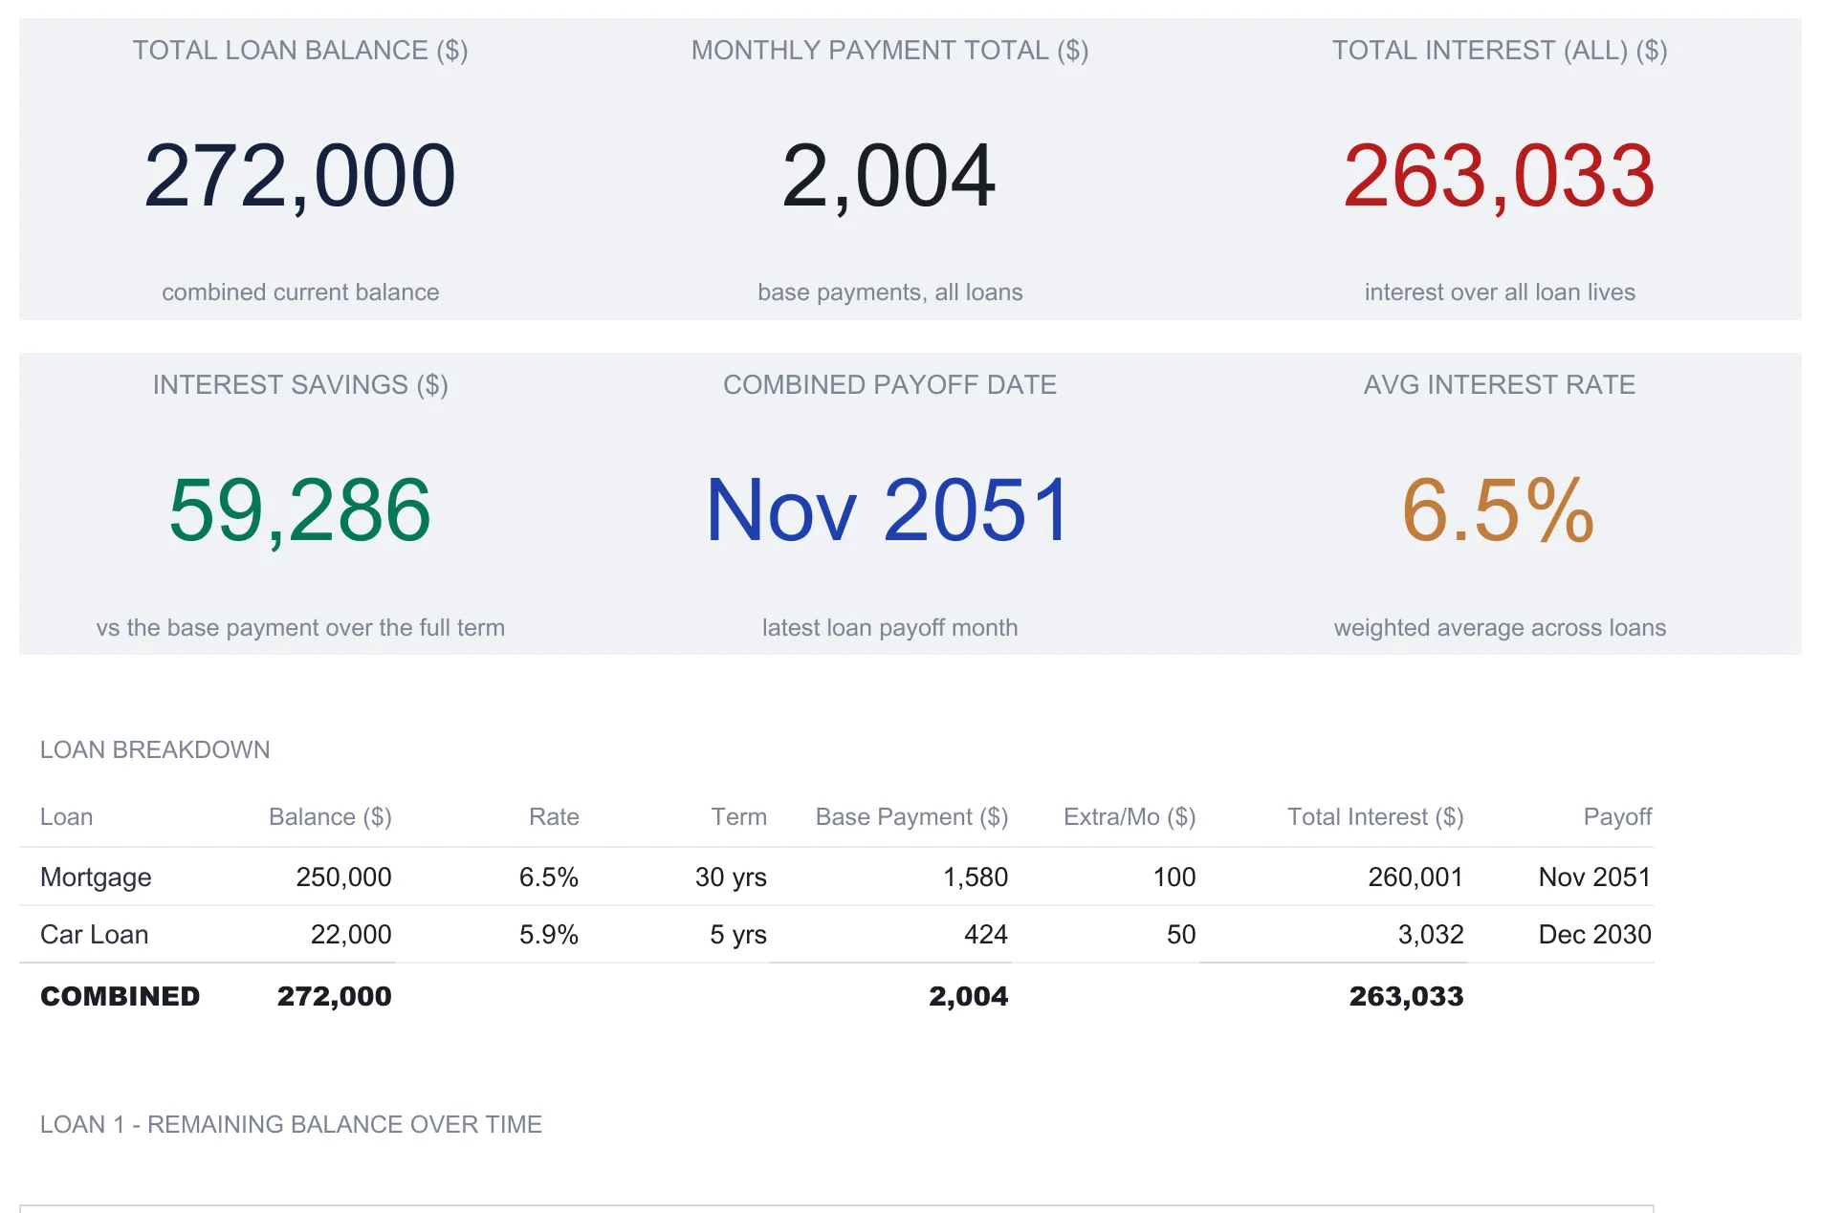
Task: Click the Term column header
Action: 738,817
